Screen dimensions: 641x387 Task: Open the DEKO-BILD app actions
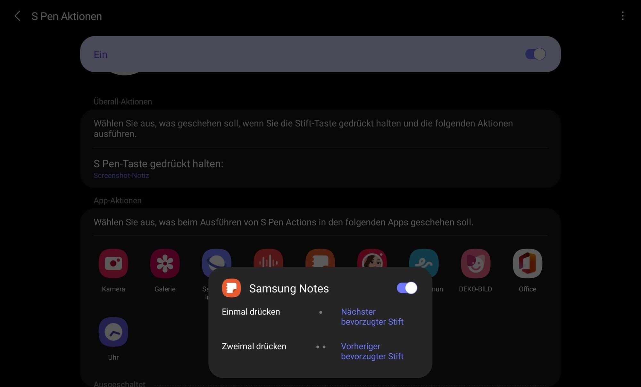pos(476,263)
